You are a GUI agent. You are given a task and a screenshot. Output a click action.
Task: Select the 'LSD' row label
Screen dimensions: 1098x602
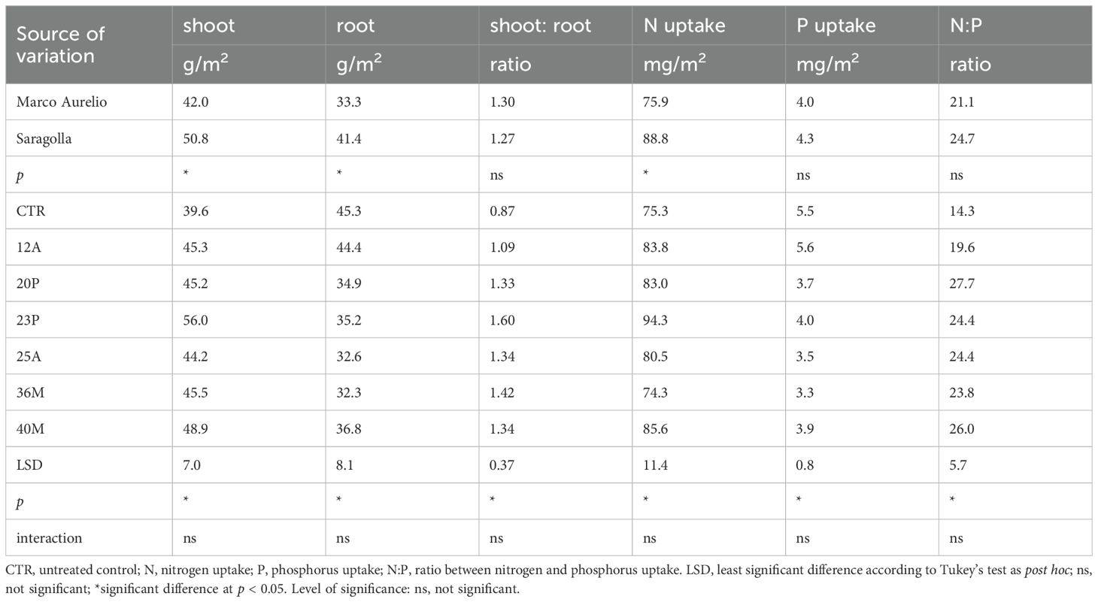click(x=30, y=465)
